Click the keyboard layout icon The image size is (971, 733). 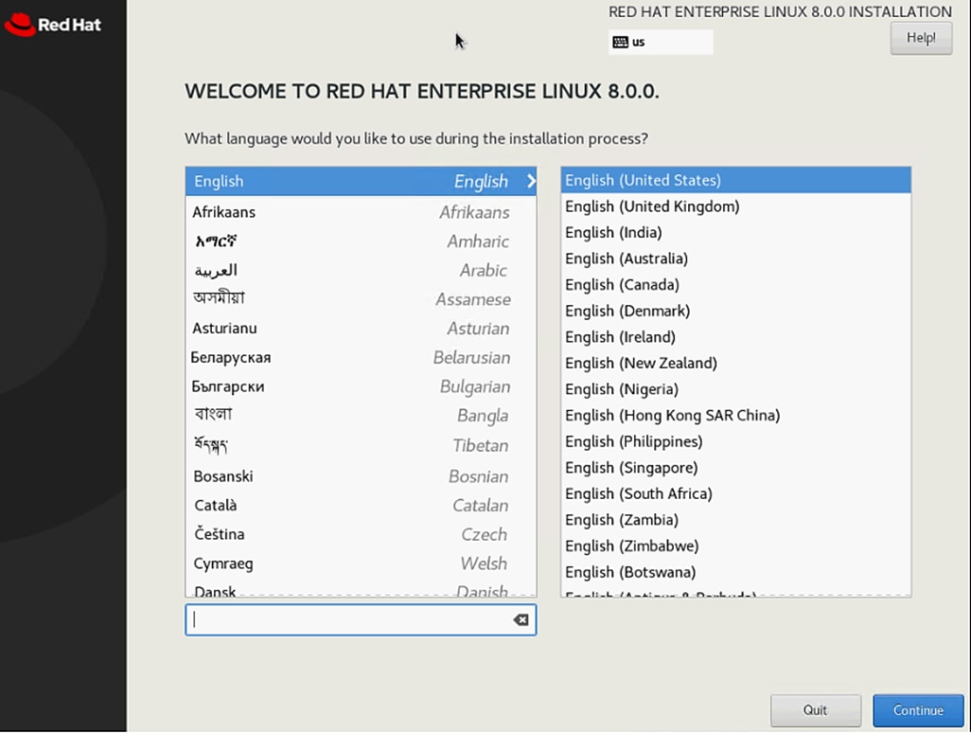(620, 42)
